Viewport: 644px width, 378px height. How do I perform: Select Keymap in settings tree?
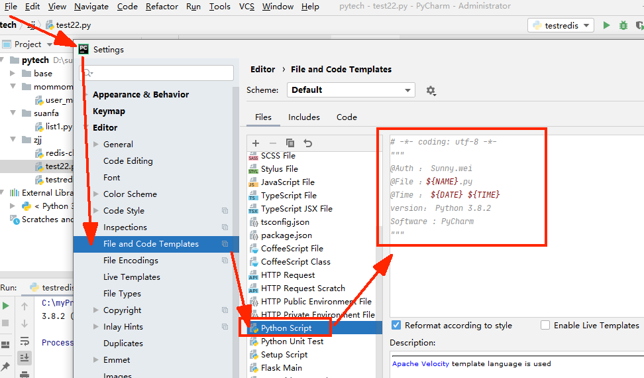pyautogui.click(x=109, y=111)
